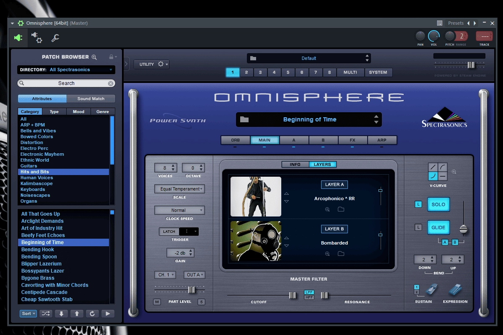This screenshot has height=335, width=503.
Task: Open the trigger mode dropdown
Action: coord(189,232)
